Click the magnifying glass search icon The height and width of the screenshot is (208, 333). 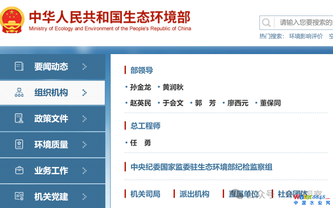266,22
